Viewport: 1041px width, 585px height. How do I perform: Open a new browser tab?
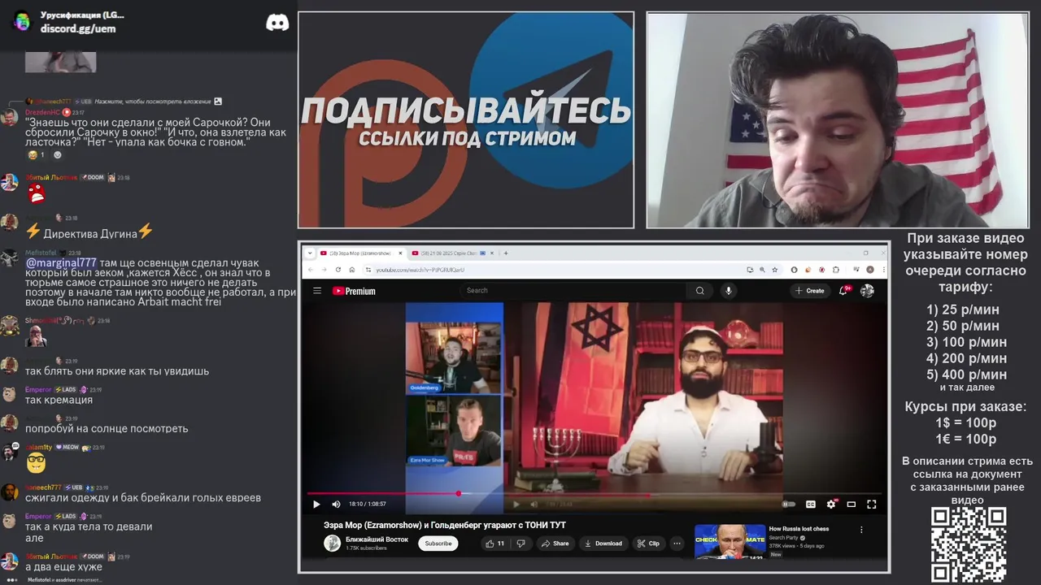click(506, 253)
